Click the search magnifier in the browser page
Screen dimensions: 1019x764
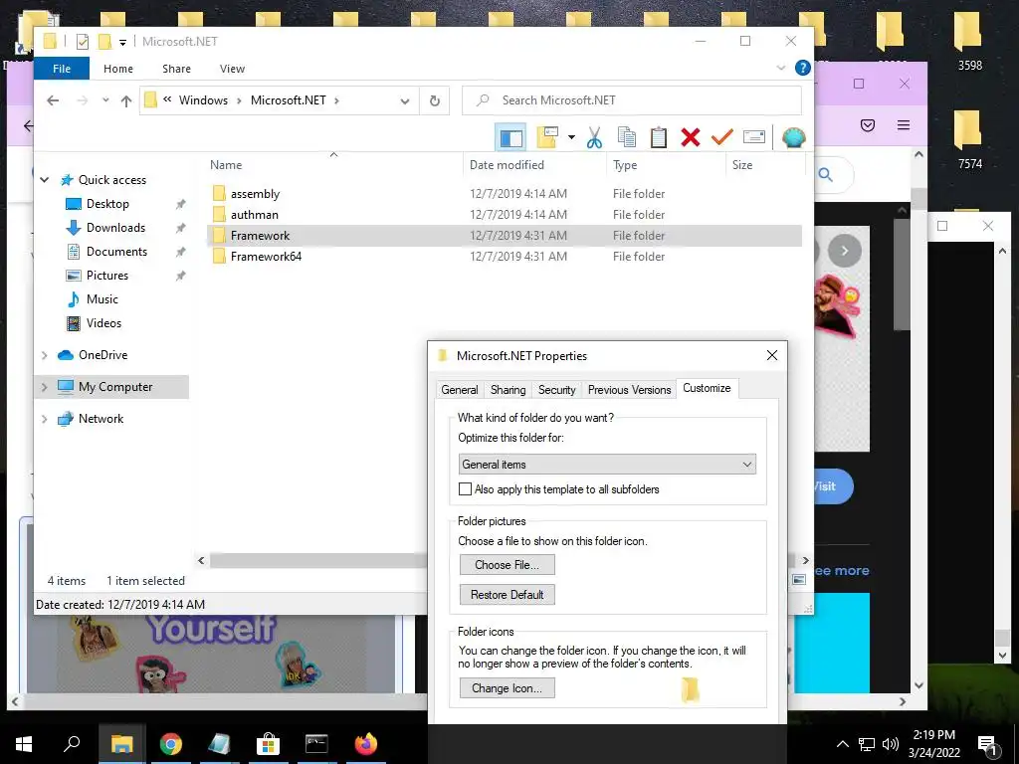825,175
